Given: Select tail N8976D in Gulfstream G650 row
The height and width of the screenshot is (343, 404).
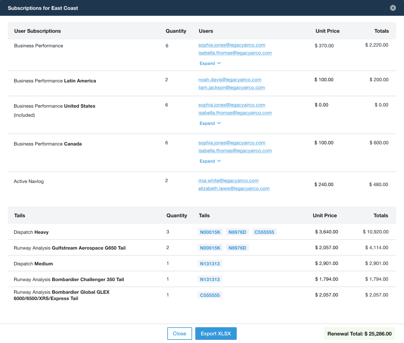Looking at the screenshot, I should pos(237,248).
